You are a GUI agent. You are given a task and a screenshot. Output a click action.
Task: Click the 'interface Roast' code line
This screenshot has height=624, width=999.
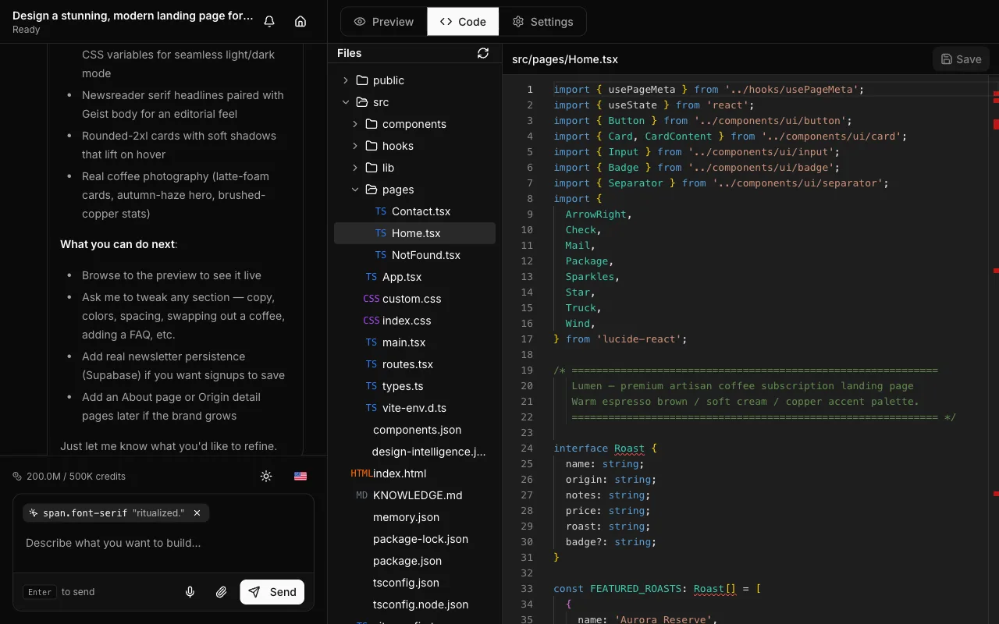[x=606, y=448]
